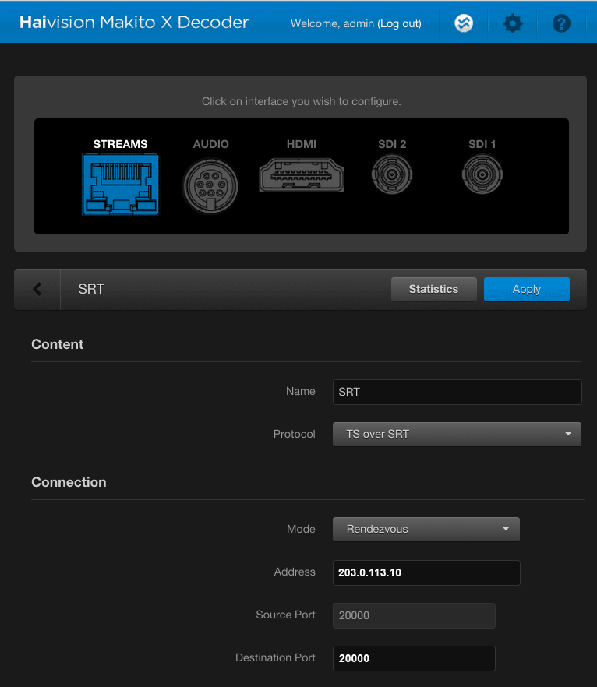
Task: Expand the Protocol dropdown
Action: coord(457,434)
